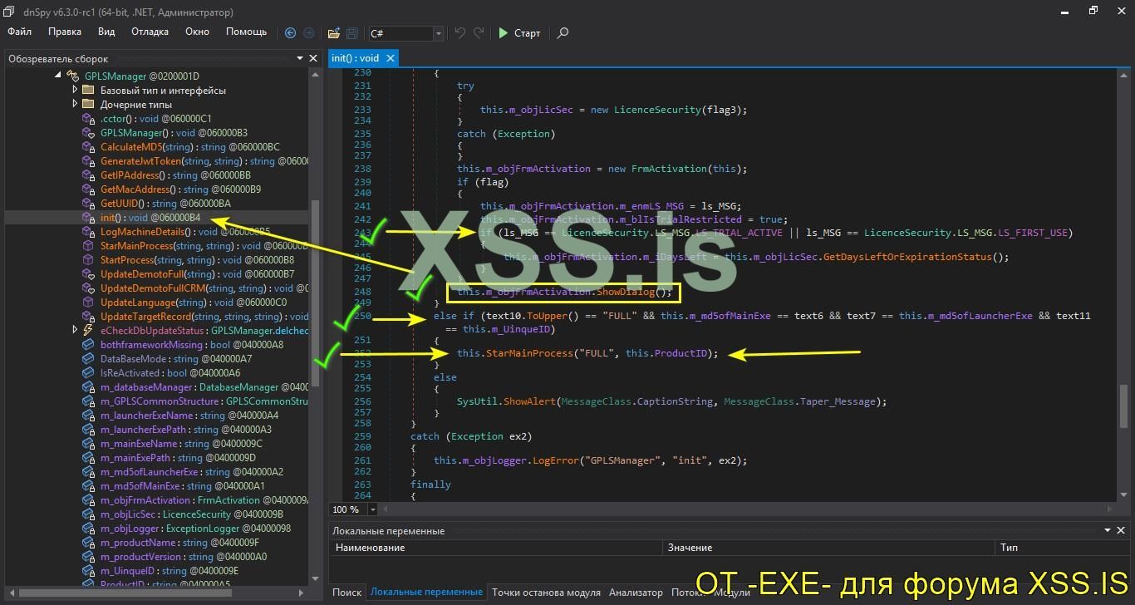The height and width of the screenshot is (605, 1135).
Task: Click method icon next to CalculateMD5
Action: pyautogui.click(x=88, y=147)
